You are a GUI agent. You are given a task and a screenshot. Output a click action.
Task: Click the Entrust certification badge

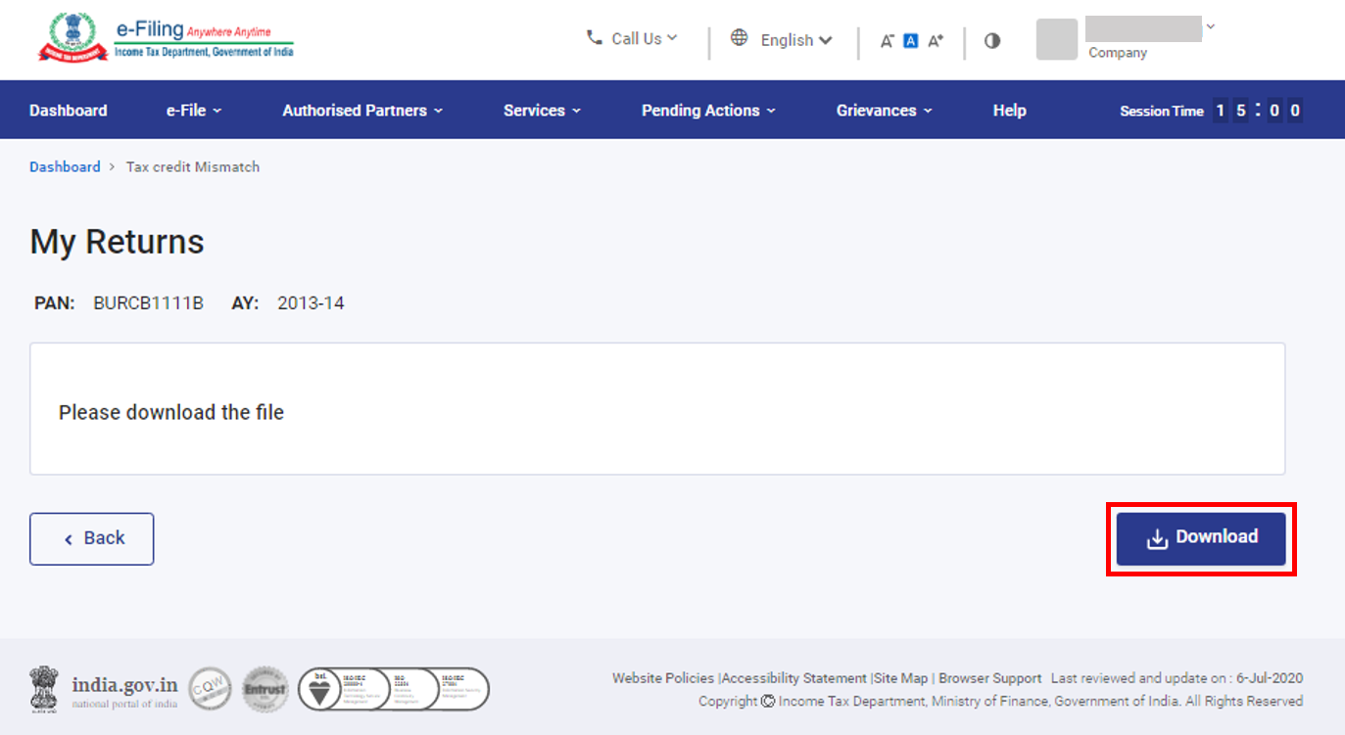coord(264,689)
